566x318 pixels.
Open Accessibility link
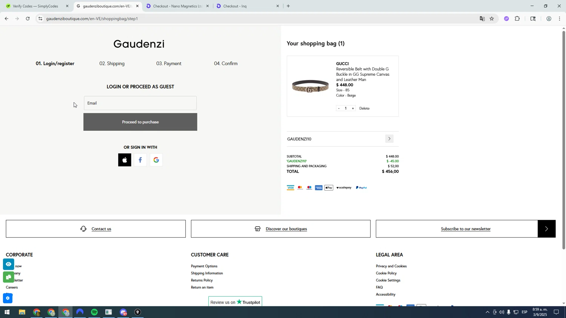pos(386,295)
